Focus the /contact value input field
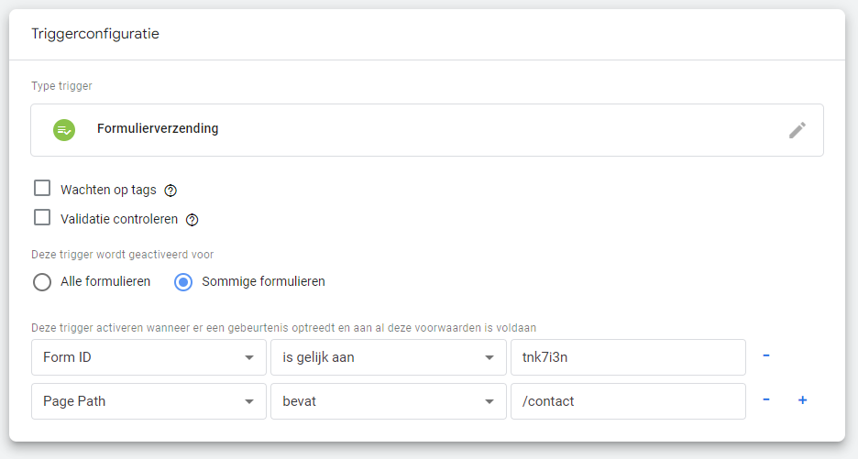 627,401
